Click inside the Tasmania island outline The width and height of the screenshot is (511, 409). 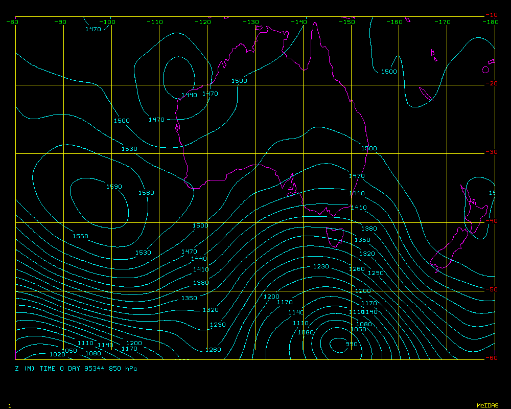335,237
